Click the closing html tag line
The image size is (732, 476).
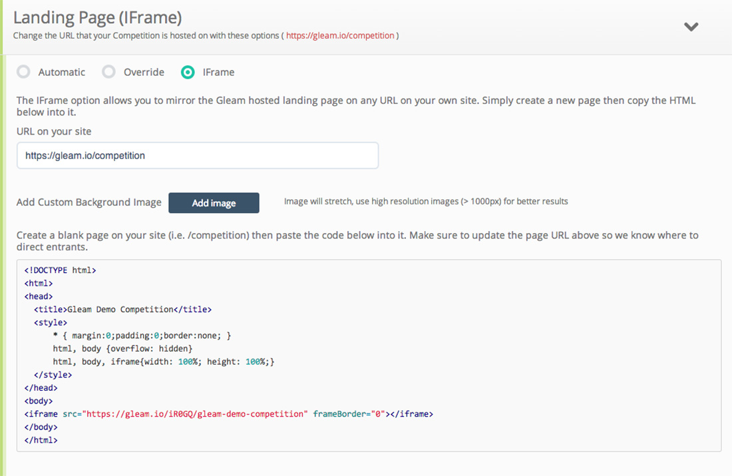[41, 440]
